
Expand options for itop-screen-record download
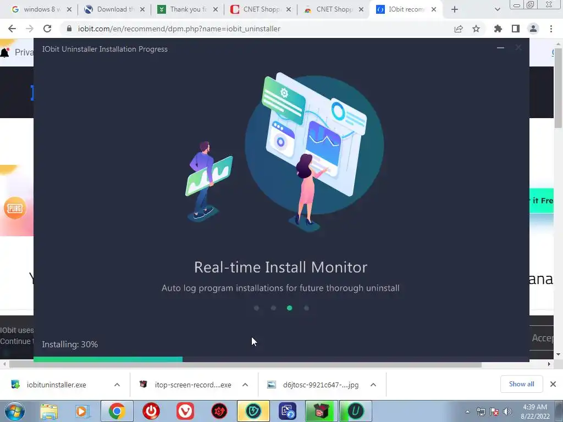click(245, 385)
